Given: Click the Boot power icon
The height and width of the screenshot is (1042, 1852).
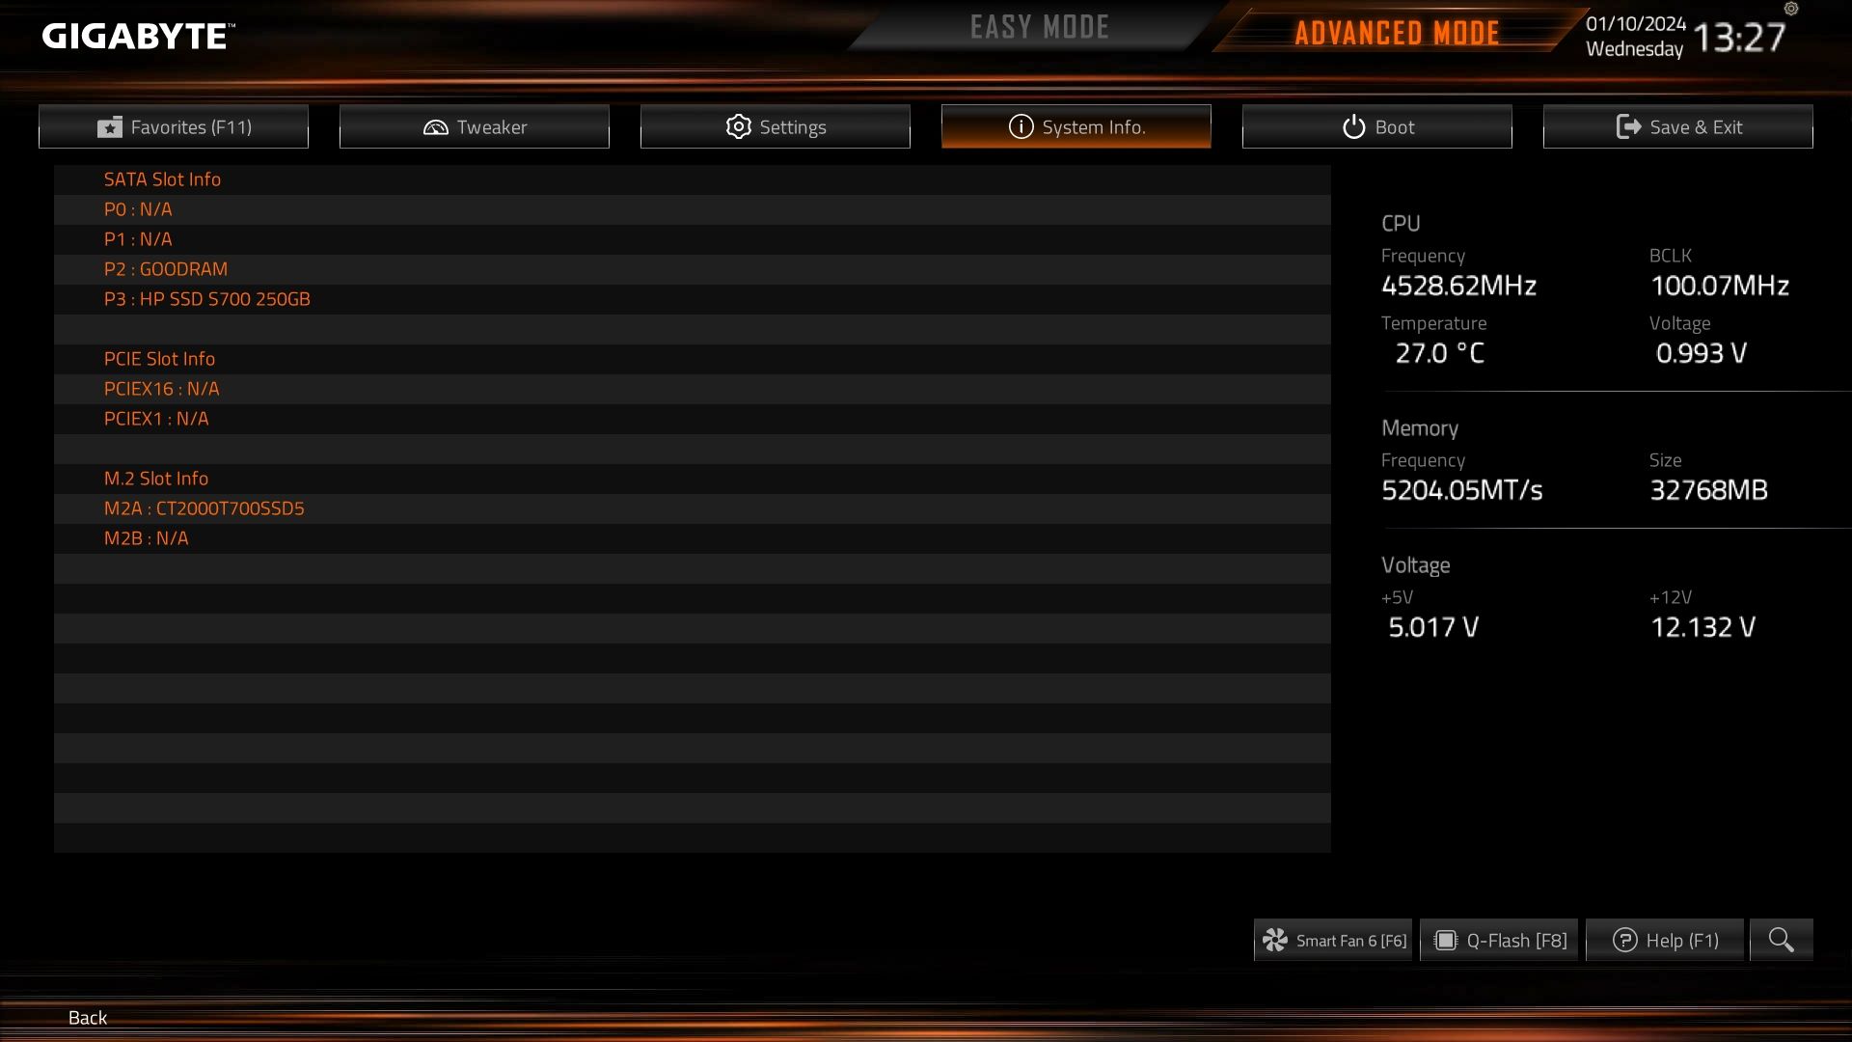Looking at the screenshot, I should tap(1353, 127).
